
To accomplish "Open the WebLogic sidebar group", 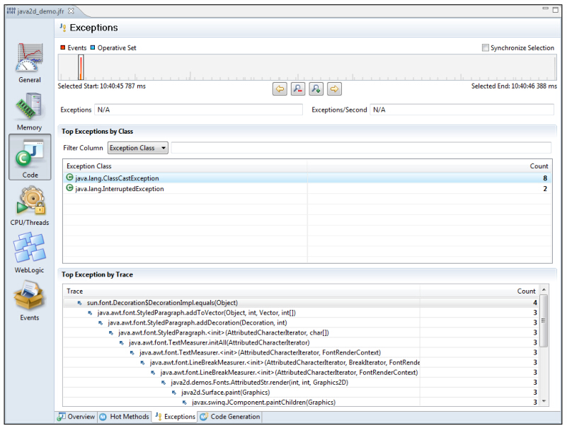I will pos(29,252).
